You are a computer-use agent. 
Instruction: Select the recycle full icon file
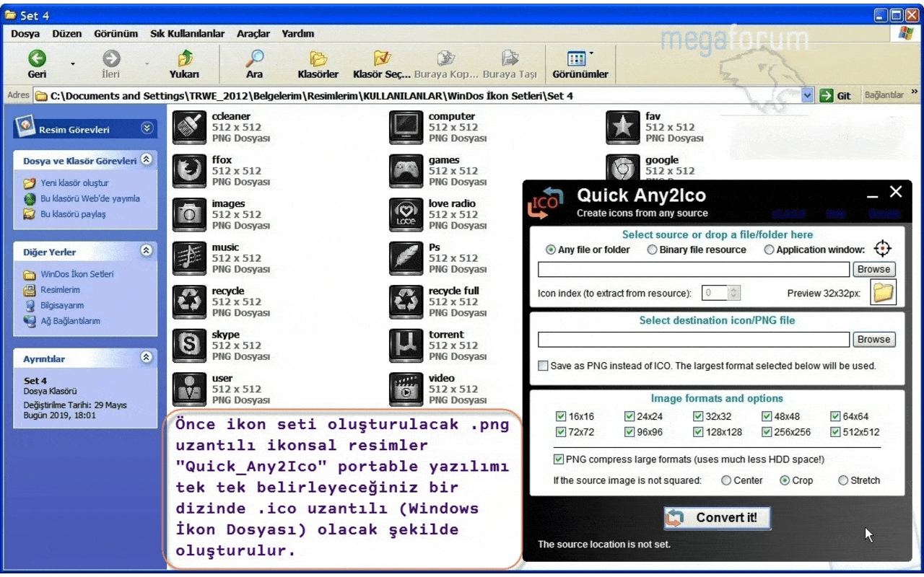point(406,301)
